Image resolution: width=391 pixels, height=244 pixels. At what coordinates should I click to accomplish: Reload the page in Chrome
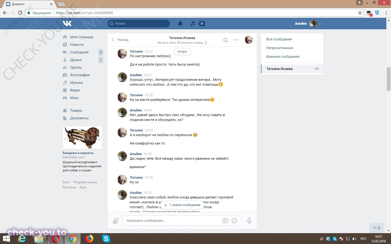[20, 13]
